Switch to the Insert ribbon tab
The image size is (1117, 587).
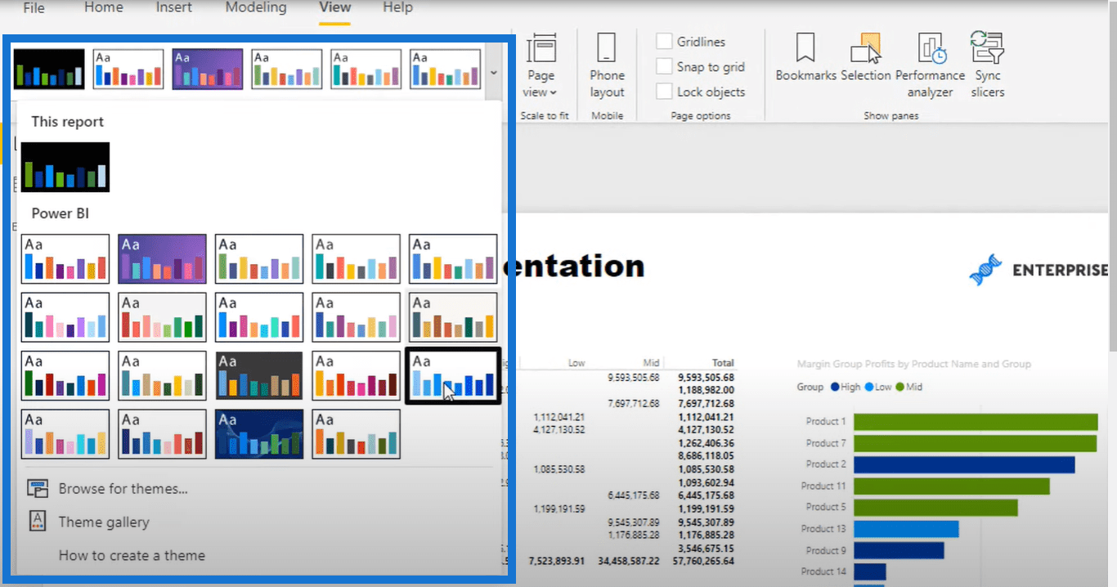174,8
